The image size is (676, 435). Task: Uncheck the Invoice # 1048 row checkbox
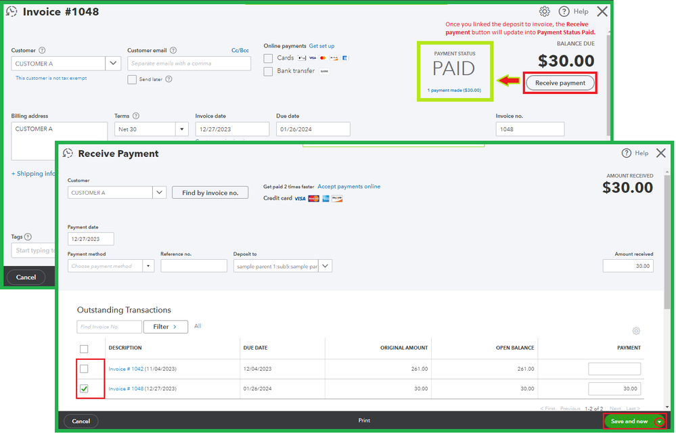pyautogui.click(x=84, y=388)
